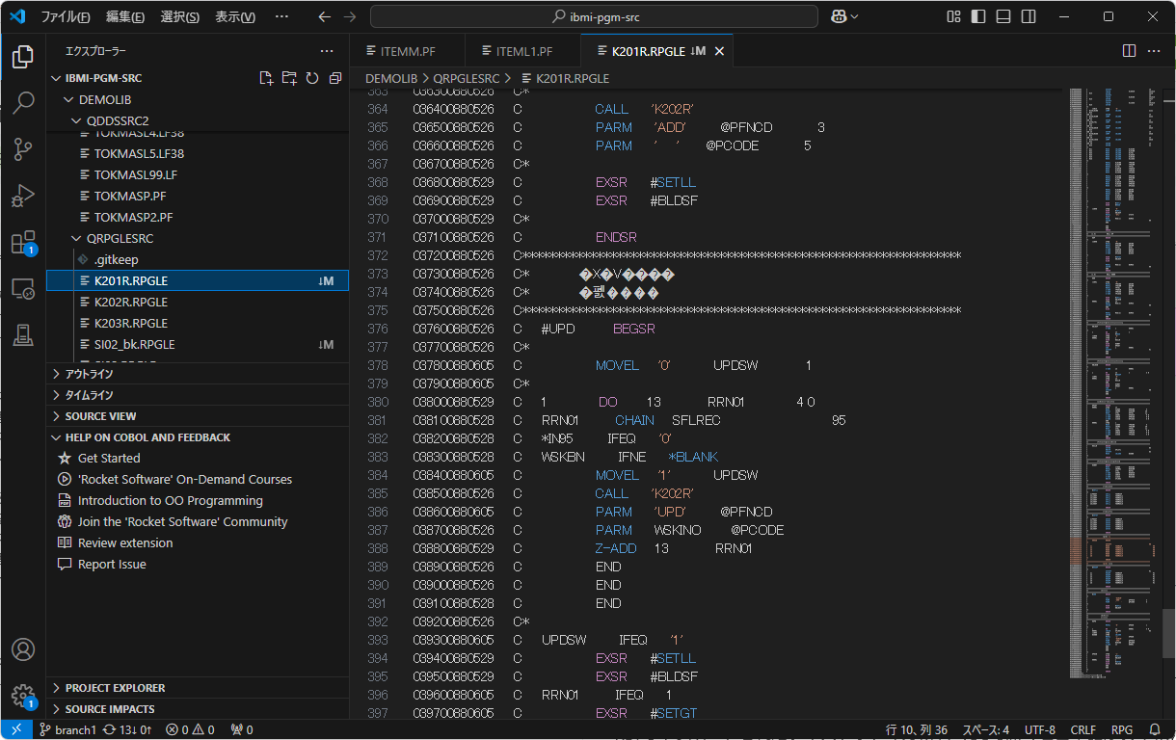This screenshot has height=740, width=1176.
Task: Collapse the QRPGLESRC folder
Action: tap(198, 238)
